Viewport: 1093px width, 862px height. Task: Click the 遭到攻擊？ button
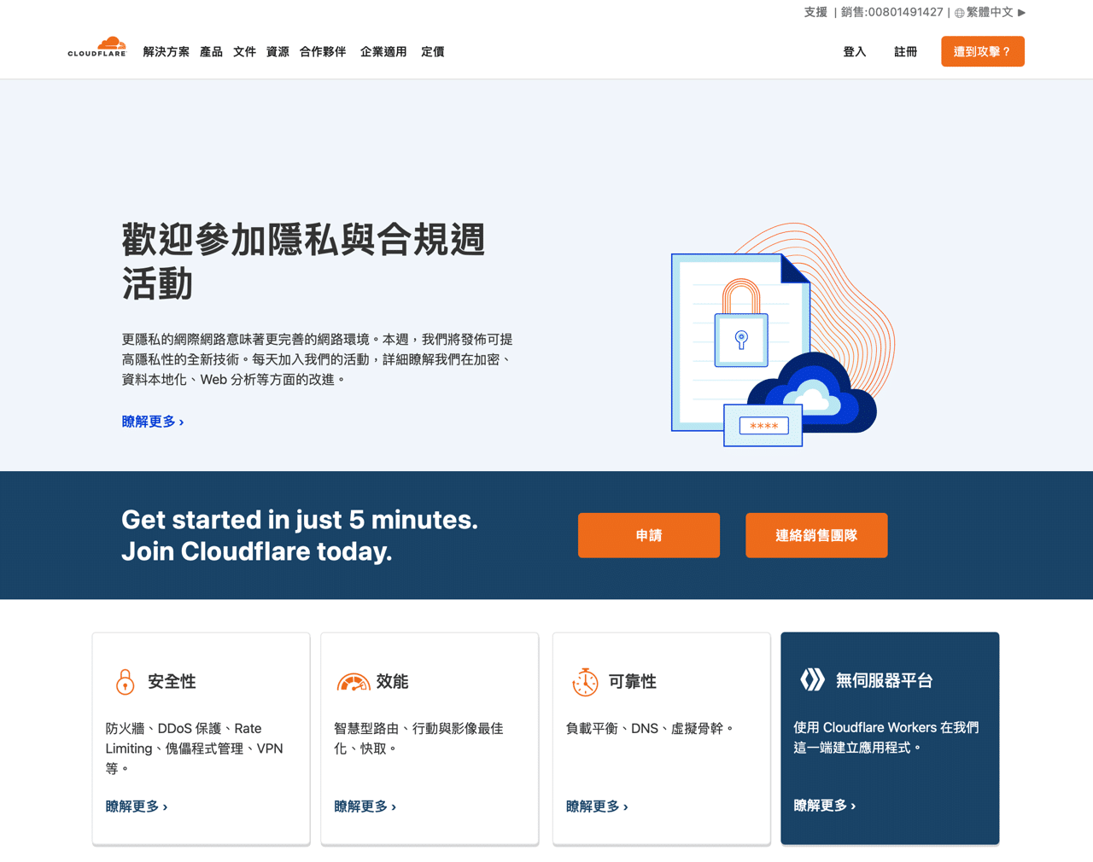point(983,51)
